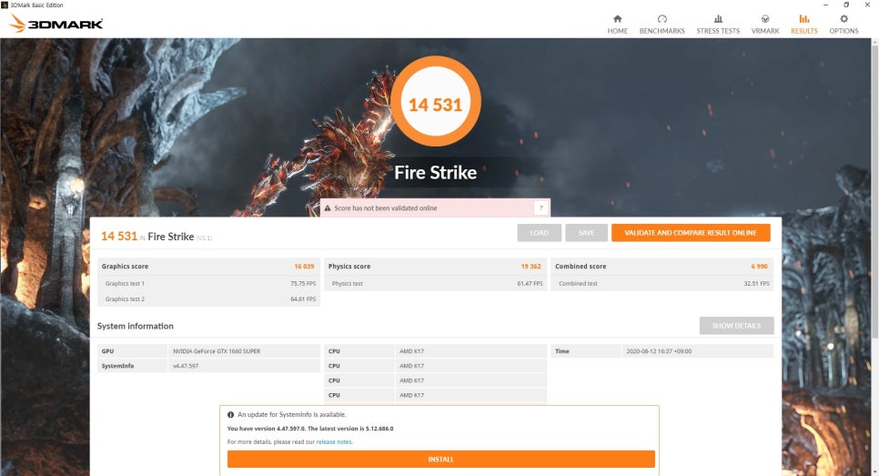Click the System information heading
This screenshot has width=879, height=476.
(x=135, y=327)
